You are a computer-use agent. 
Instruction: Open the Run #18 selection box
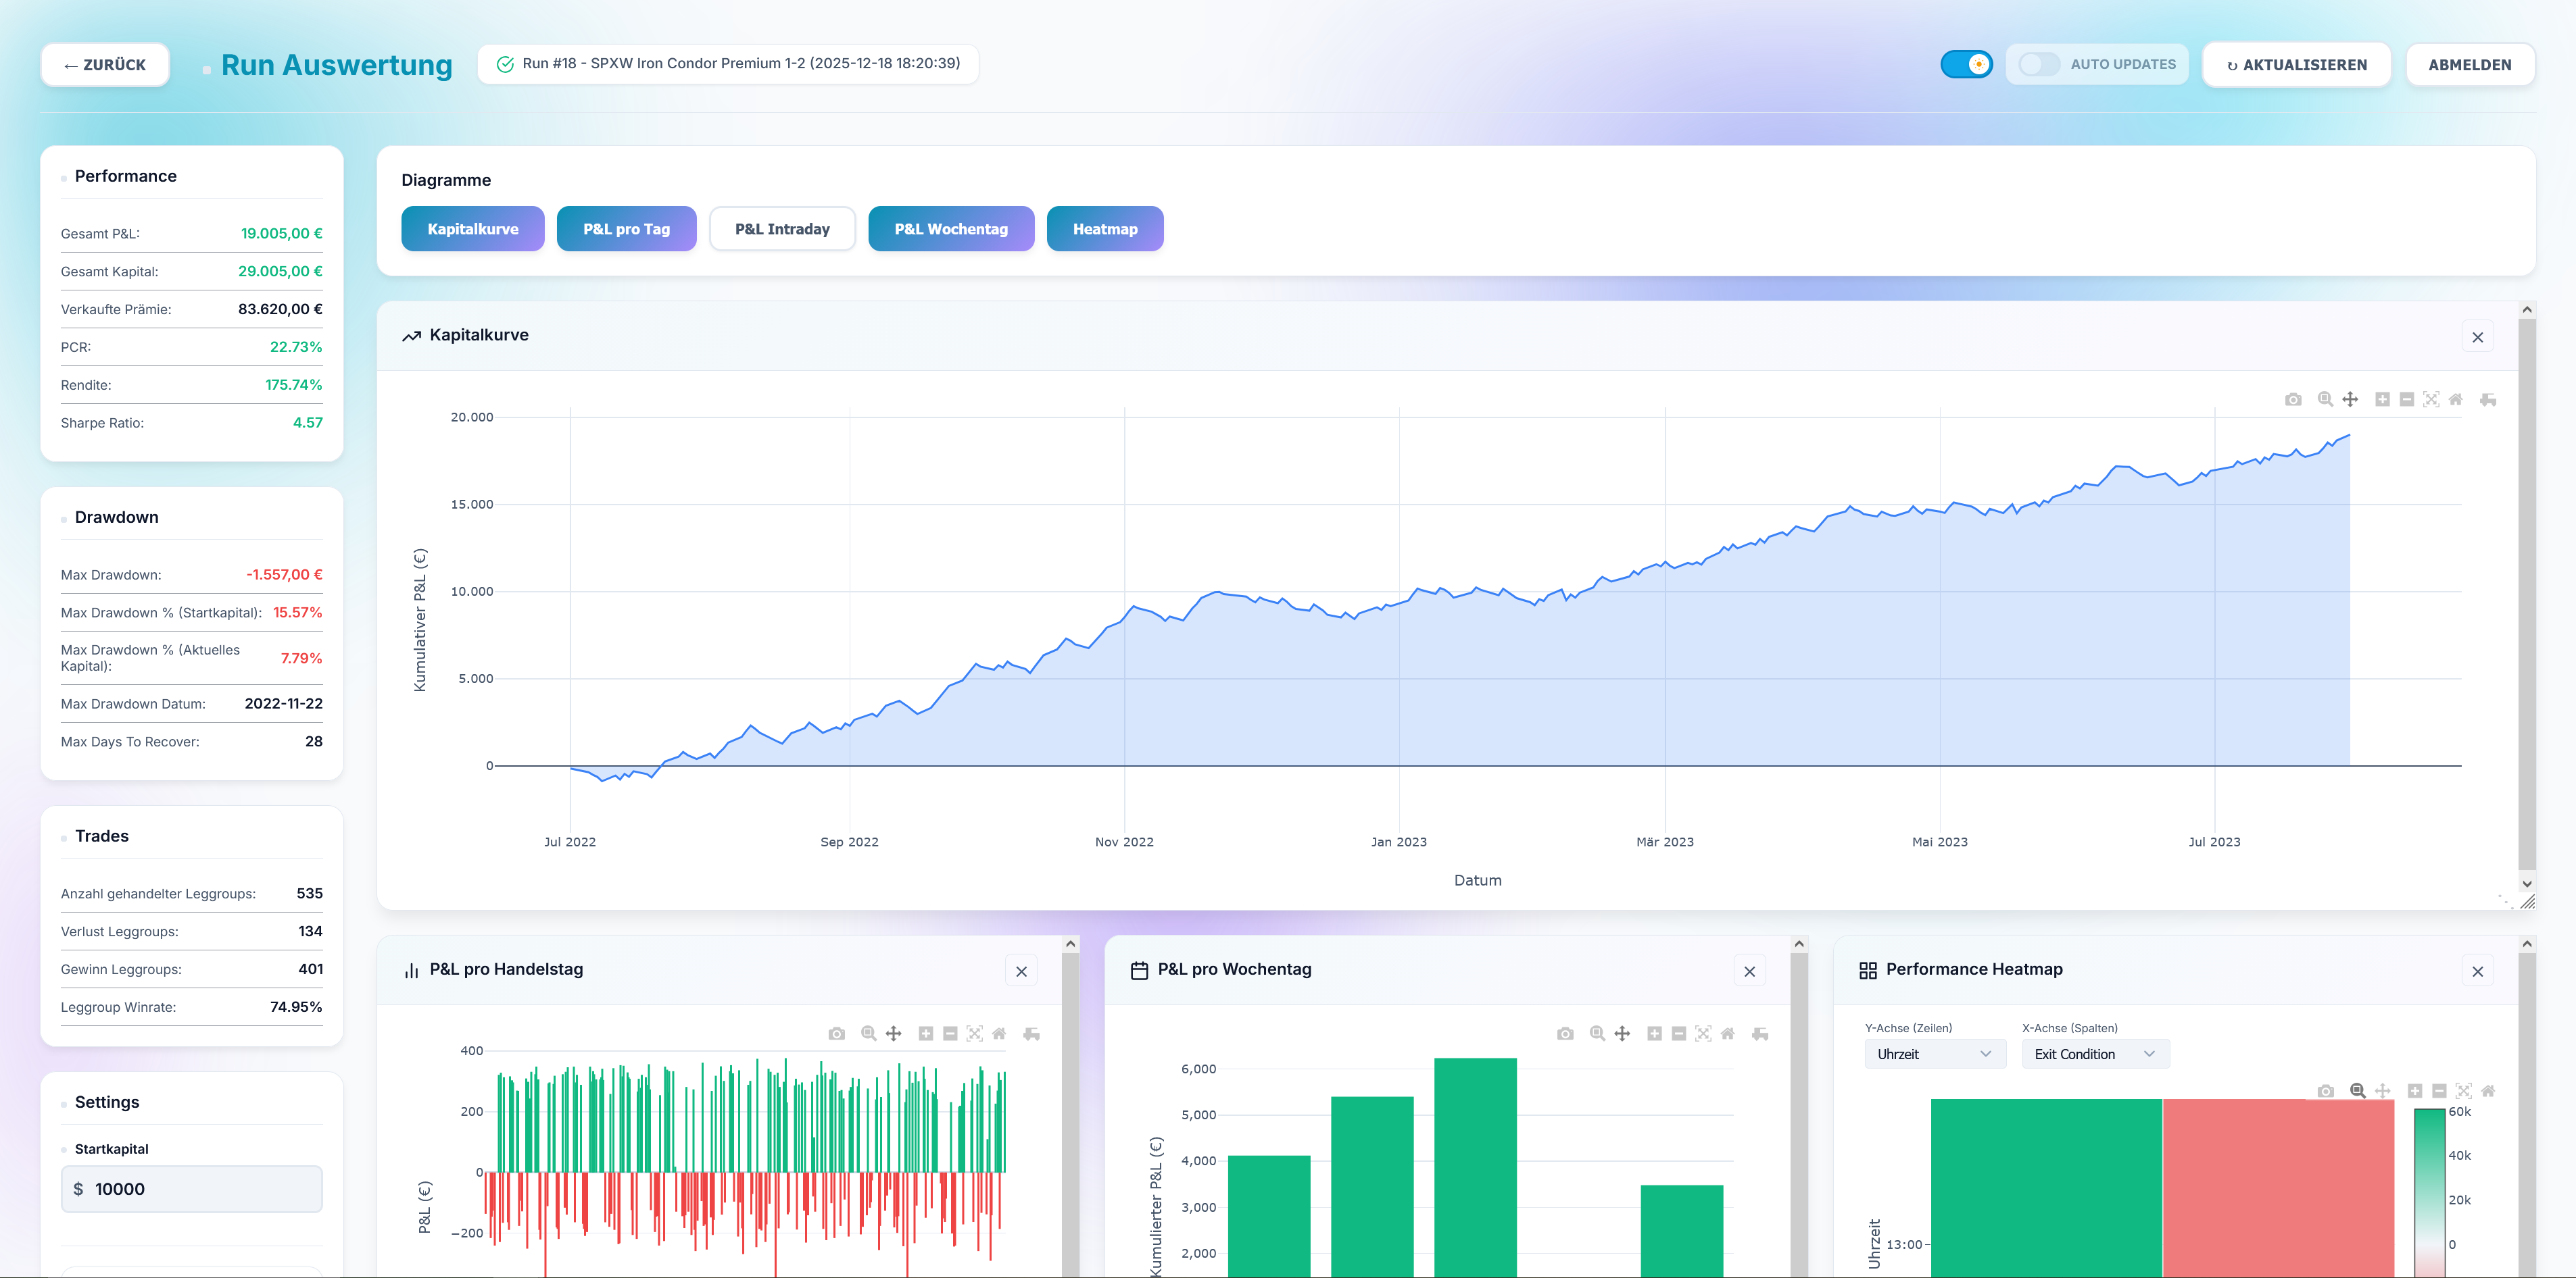tap(728, 64)
